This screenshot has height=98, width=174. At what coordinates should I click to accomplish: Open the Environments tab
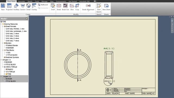coord(61,1)
